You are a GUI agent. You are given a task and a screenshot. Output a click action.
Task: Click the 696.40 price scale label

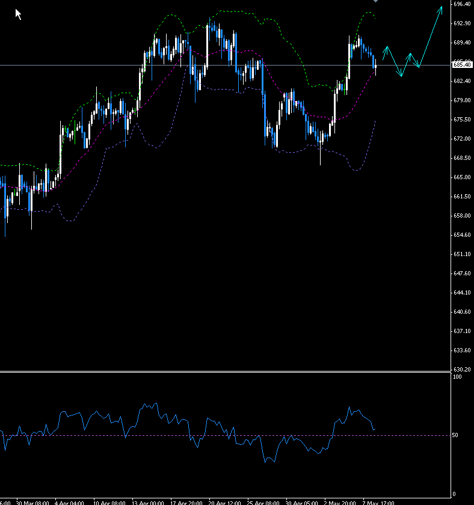pyautogui.click(x=462, y=4)
